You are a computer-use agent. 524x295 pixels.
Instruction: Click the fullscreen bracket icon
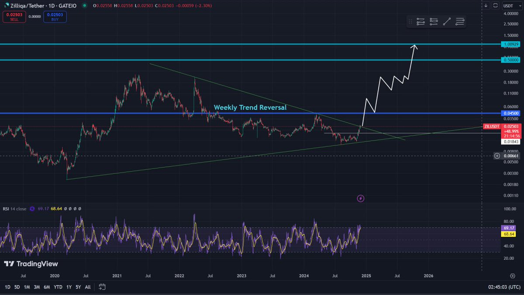click(496, 6)
